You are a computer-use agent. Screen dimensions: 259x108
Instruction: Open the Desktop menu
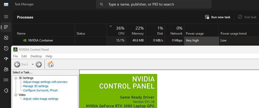(x=36, y=56)
